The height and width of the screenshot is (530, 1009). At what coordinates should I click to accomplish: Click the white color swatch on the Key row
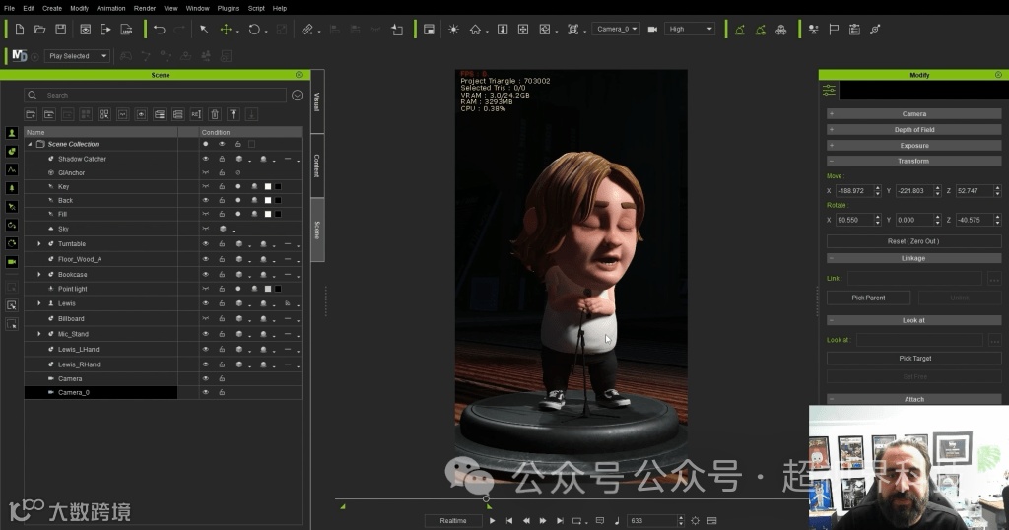point(268,186)
